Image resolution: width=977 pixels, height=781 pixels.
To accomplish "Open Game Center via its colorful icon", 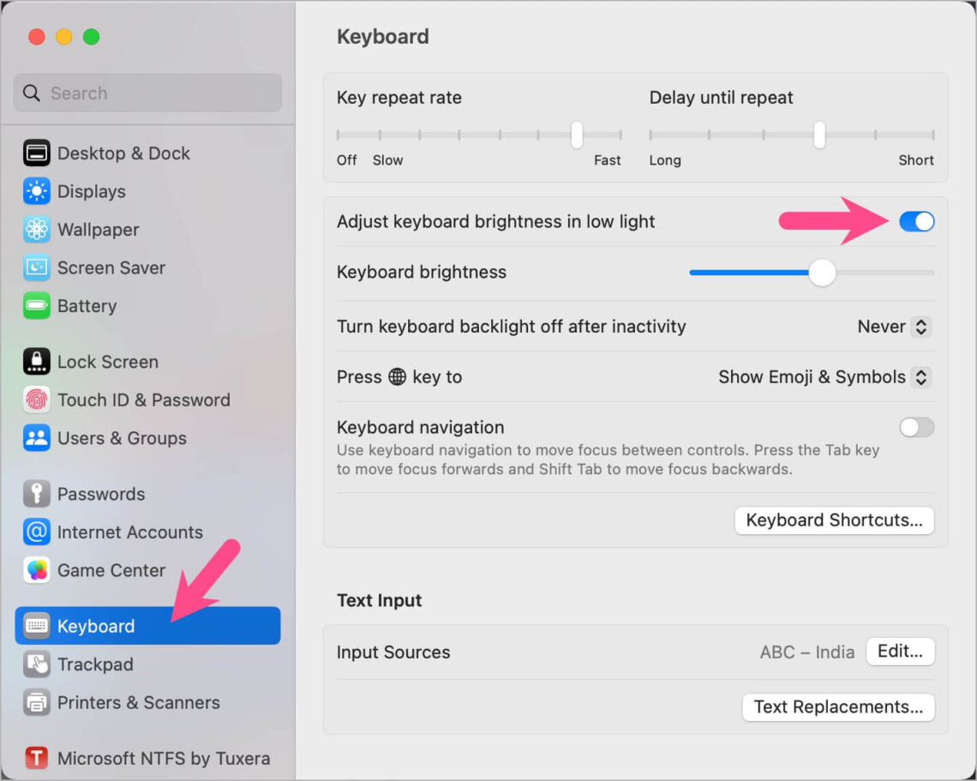I will pos(35,570).
